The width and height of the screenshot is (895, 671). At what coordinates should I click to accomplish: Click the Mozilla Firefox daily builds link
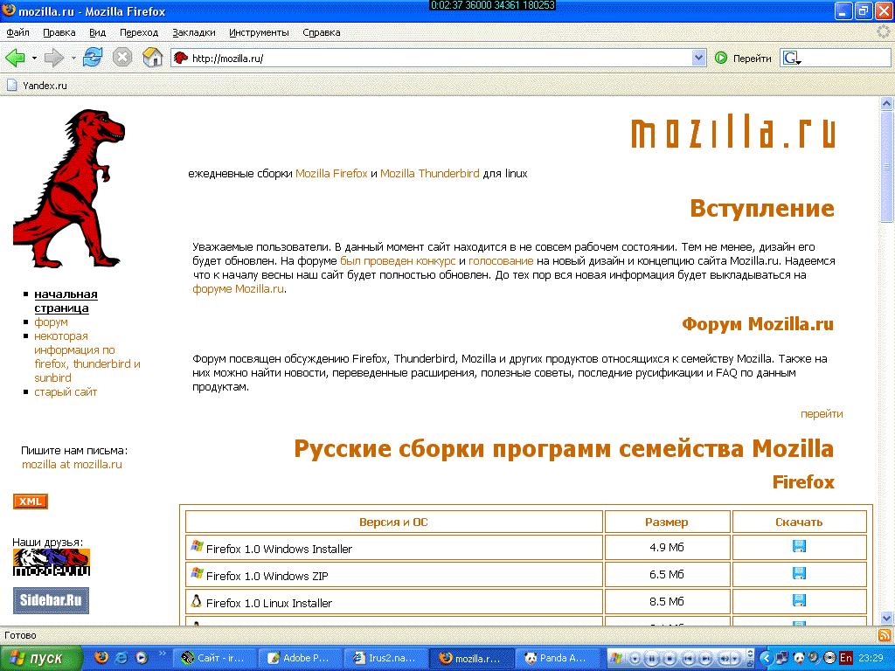[x=331, y=174]
